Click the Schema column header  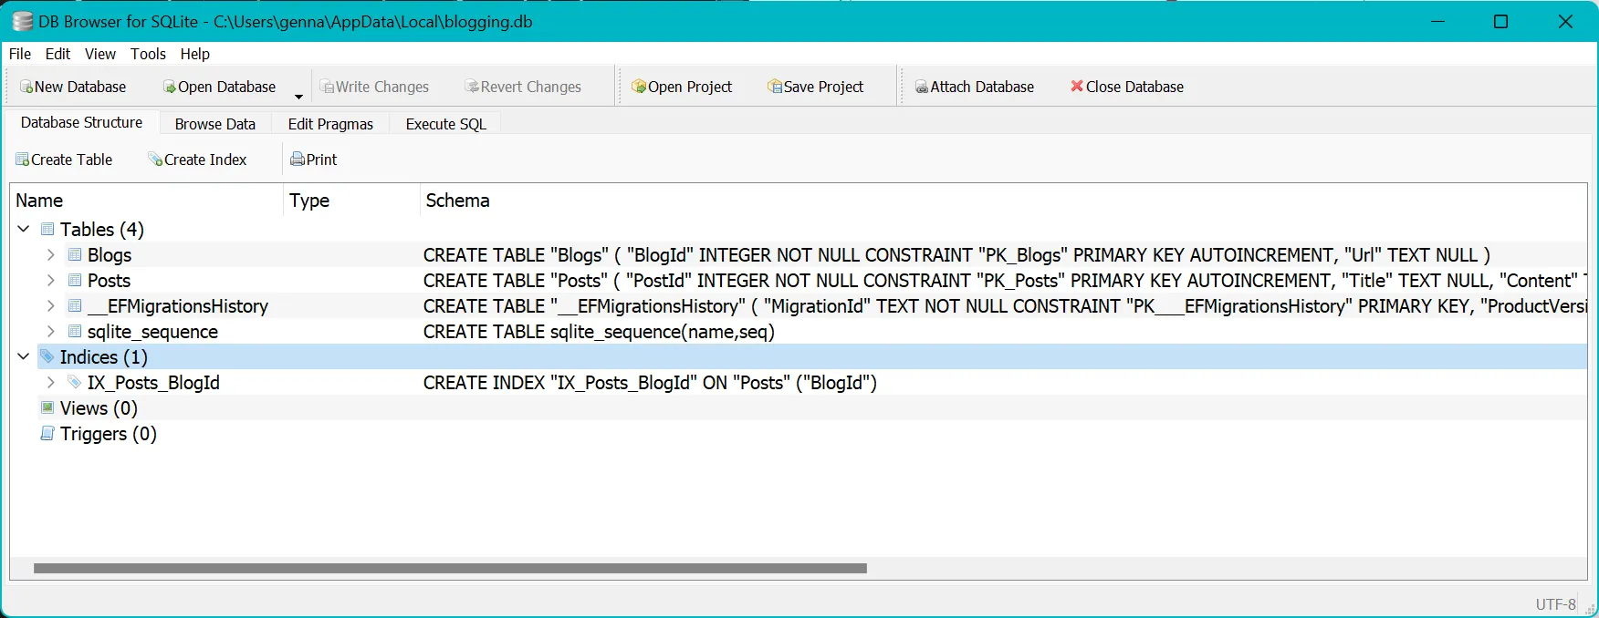coord(1003,201)
